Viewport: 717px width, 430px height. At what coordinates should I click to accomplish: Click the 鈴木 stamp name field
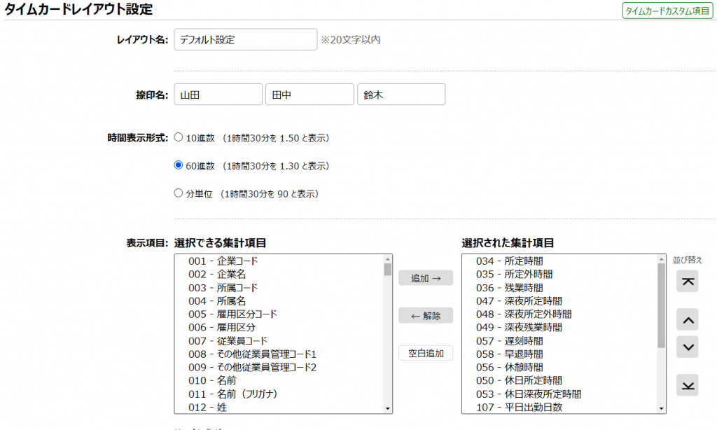pyautogui.click(x=401, y=95)
